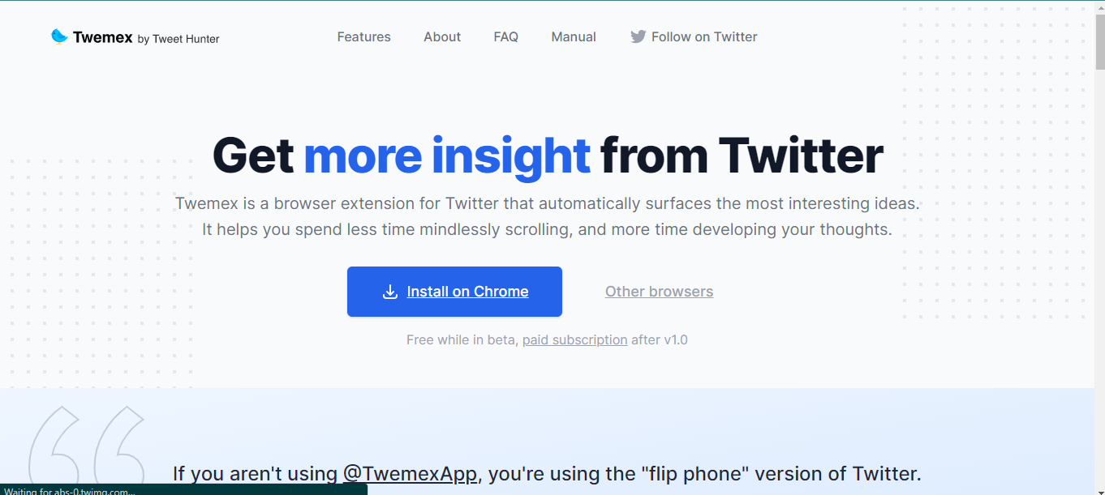Click the Install on Chrome button
Image resolution: width=1105 pixels, height=495 pixels.
454,292
